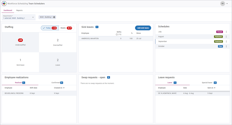The width and height of the screenshot is (232, 125).
Task: Switch to the Dashboard tab
Action: (x=8, y=10)
